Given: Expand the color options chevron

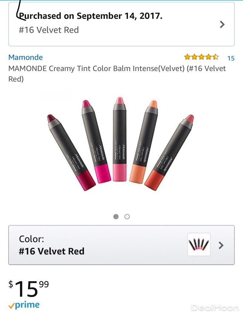Looking at the screenshot, I should pyautogui.click(x=221, y=245).
